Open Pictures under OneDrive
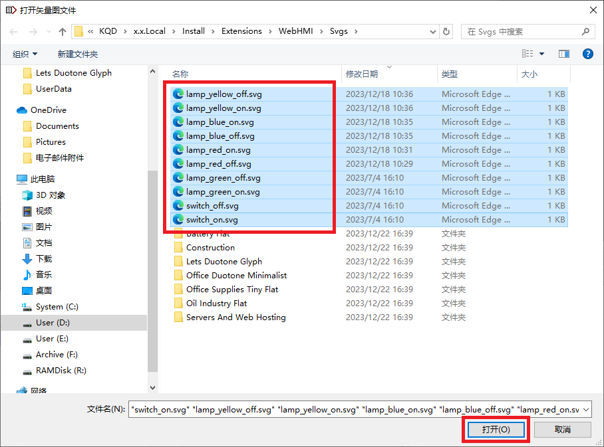This screenshot has height=447, width=604. click(x=51, y=142)
